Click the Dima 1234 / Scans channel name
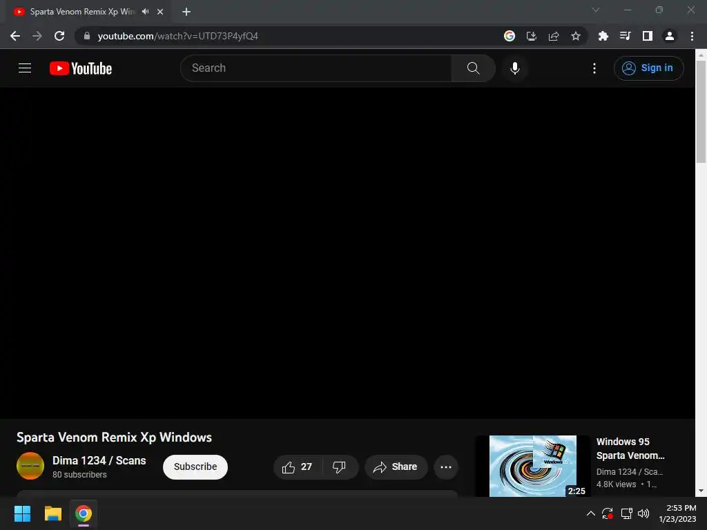 [99, 460]
